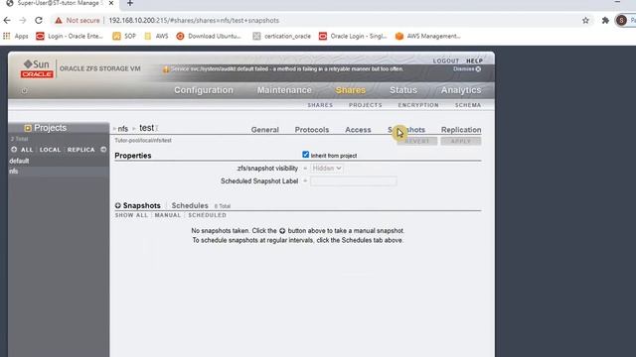This screenshot has height=357, width=636.
Task: Click the Scheduled Snapshot Label field
Action: click(354, 181)
